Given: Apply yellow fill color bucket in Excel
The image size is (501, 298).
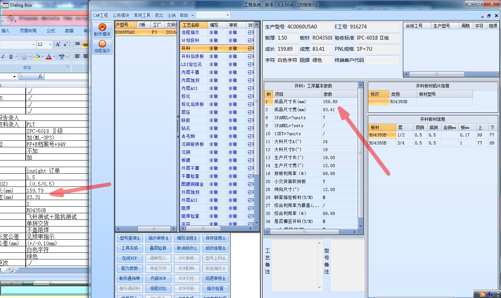Looking at the screenshot, I should 37,56.
